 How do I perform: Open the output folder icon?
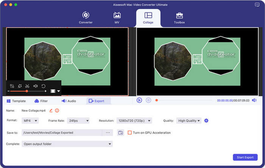tap(120, 133)
